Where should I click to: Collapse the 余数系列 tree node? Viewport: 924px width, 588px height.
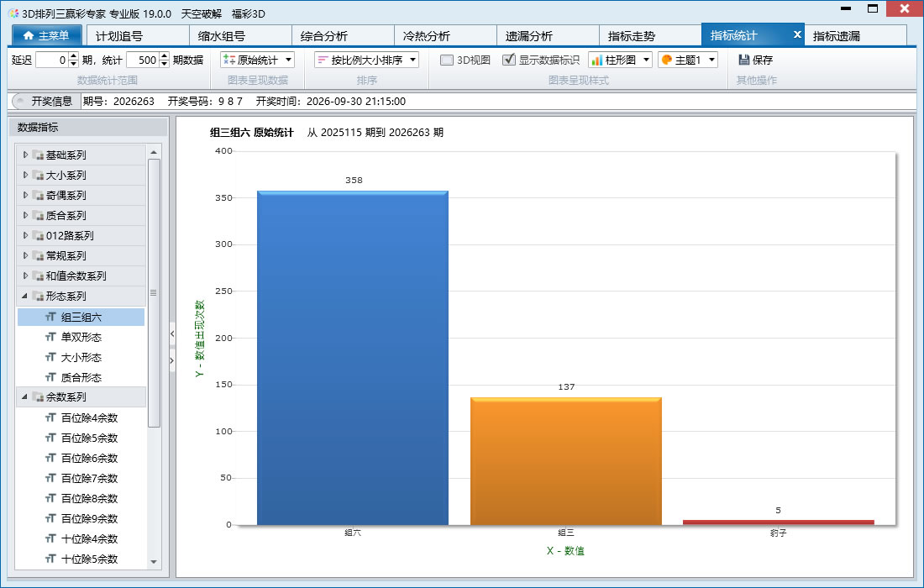tap(24, 396)
